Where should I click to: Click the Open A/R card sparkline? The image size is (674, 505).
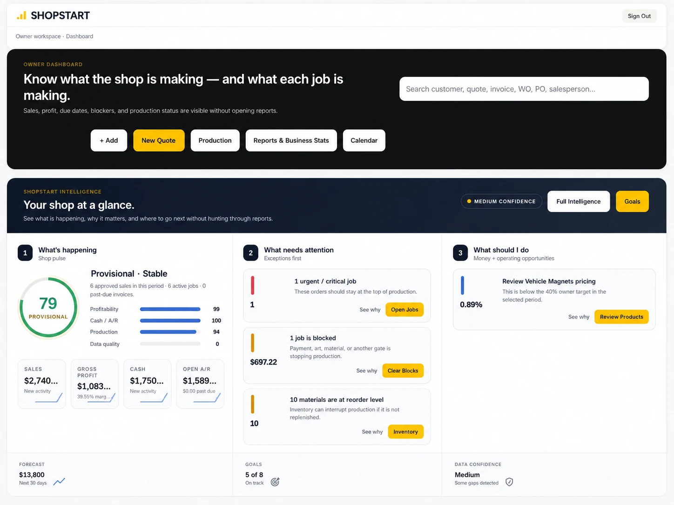tap(207, 398)
